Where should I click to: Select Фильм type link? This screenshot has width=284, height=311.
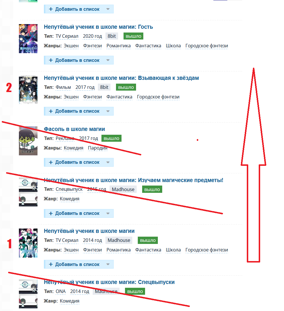coord(63,87)
